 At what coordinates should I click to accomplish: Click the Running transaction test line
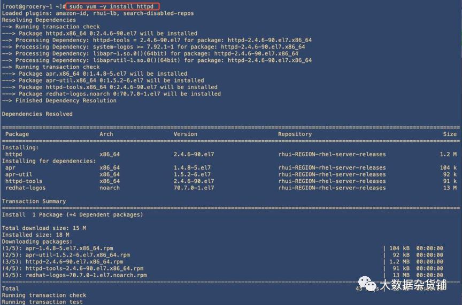tap(42, 302)
